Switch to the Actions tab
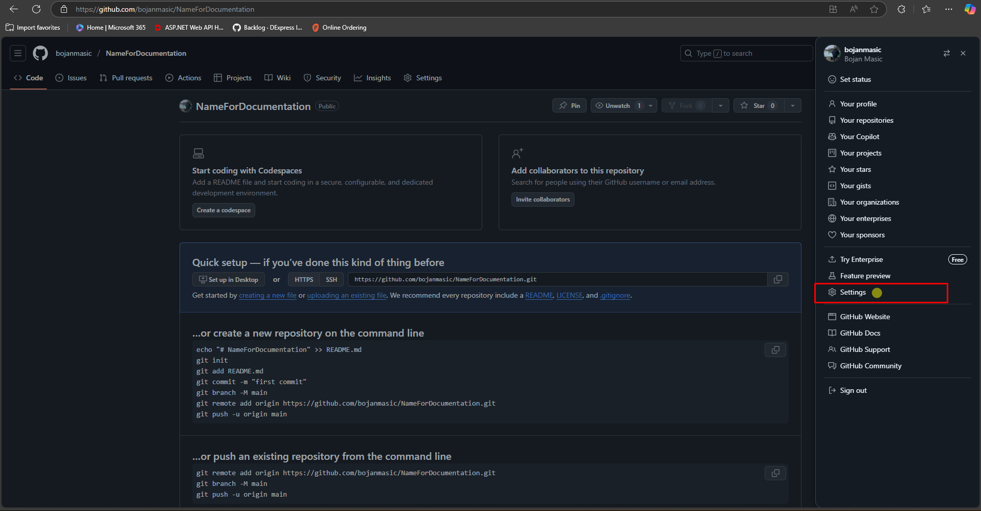 tap(183, 78)
